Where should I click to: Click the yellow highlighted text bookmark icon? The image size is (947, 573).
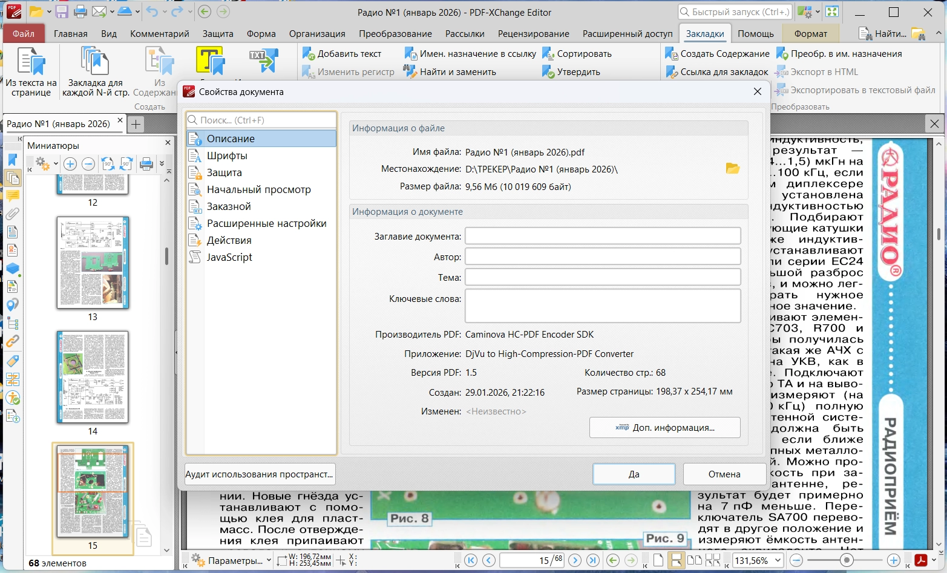tap(210, 62)
